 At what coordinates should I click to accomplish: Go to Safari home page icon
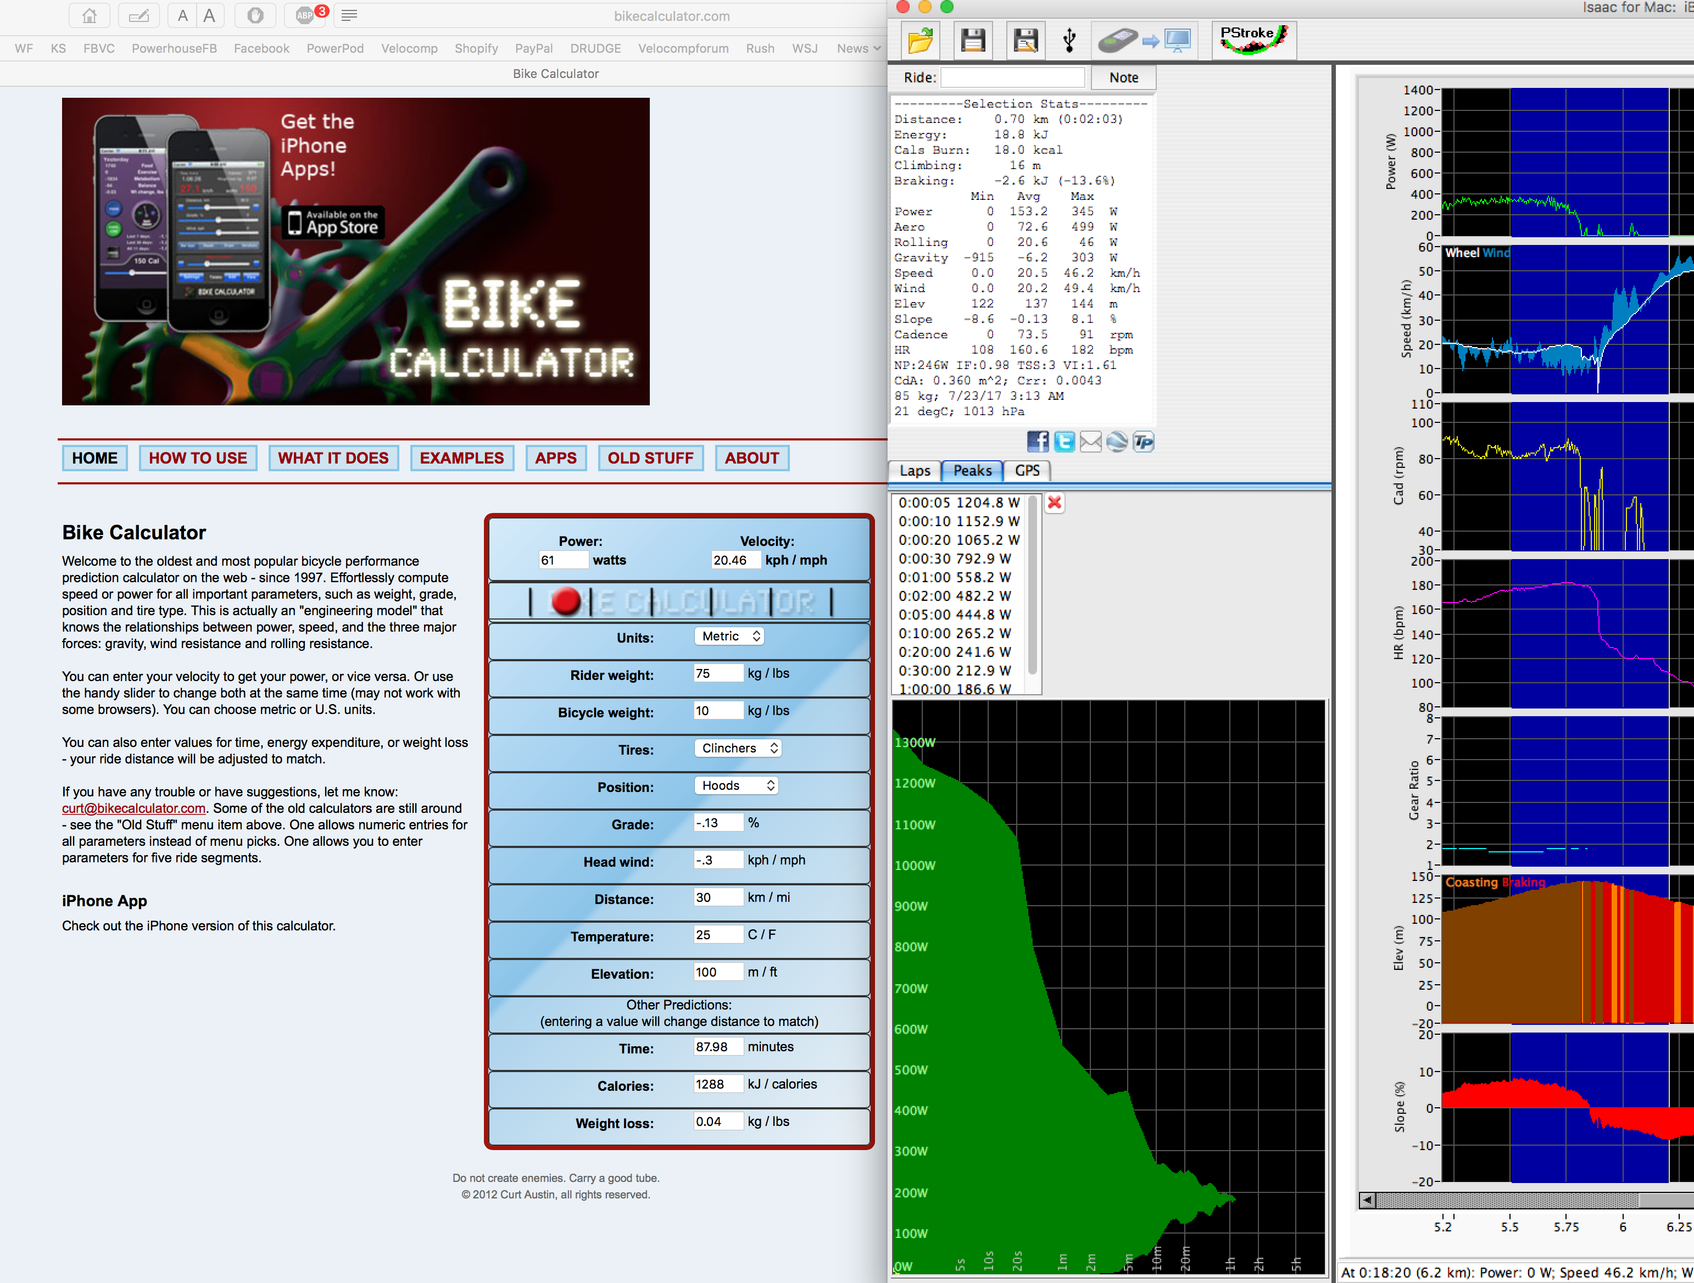(x=90, y=15)
